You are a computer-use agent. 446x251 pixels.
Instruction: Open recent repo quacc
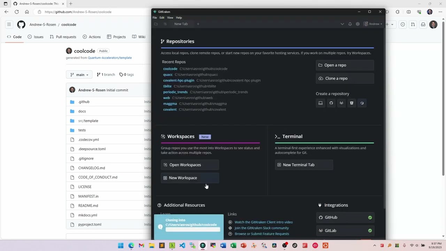[168, 75]
